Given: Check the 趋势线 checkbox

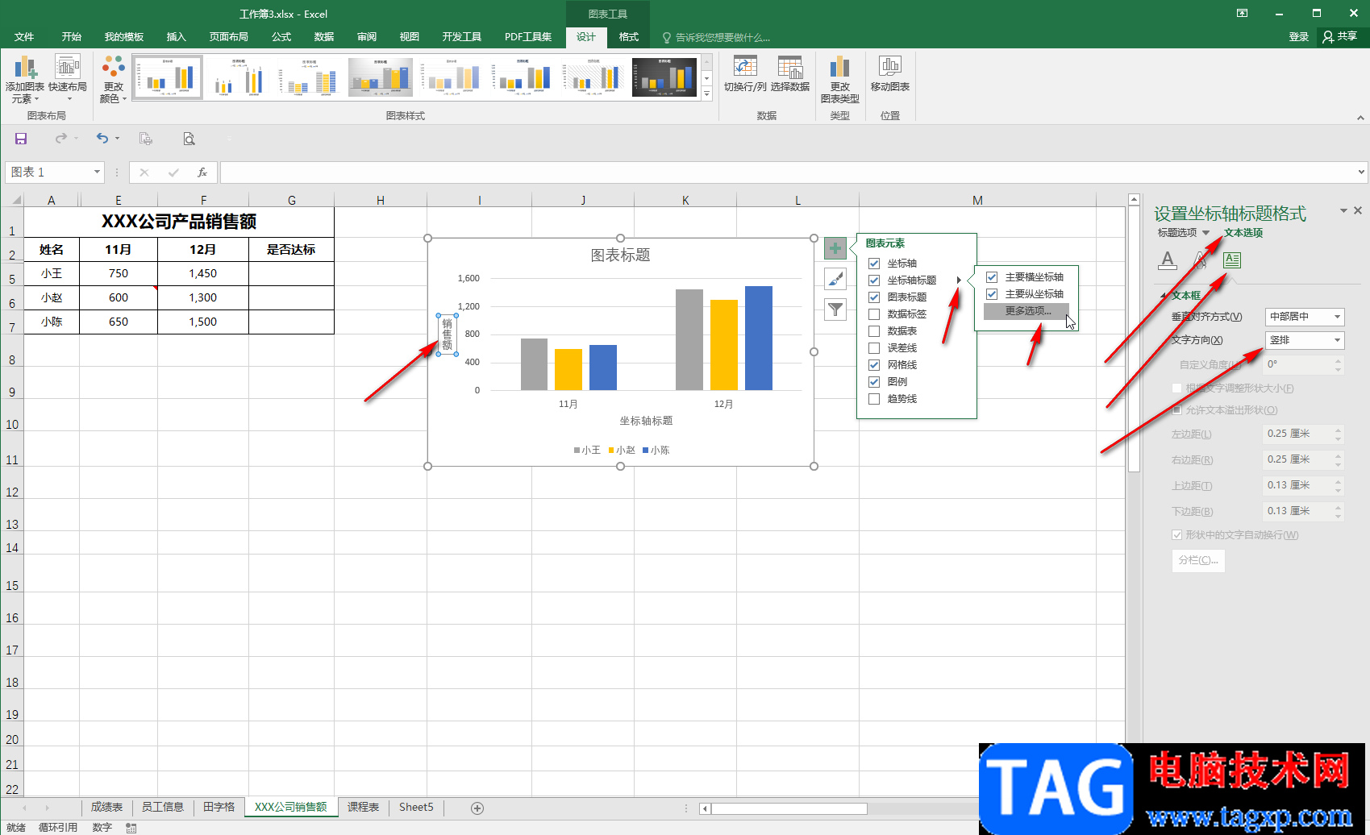Looking at the screenshot, I should [x=874, y=399].
